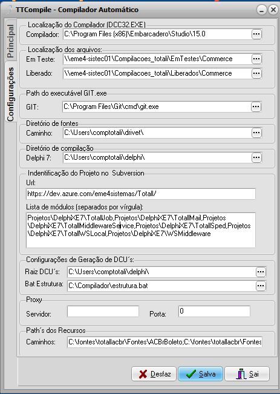Exit using the Sai button
Viewport: 280px width, 394px height.
pyautogui.click(x=247, y=374)
